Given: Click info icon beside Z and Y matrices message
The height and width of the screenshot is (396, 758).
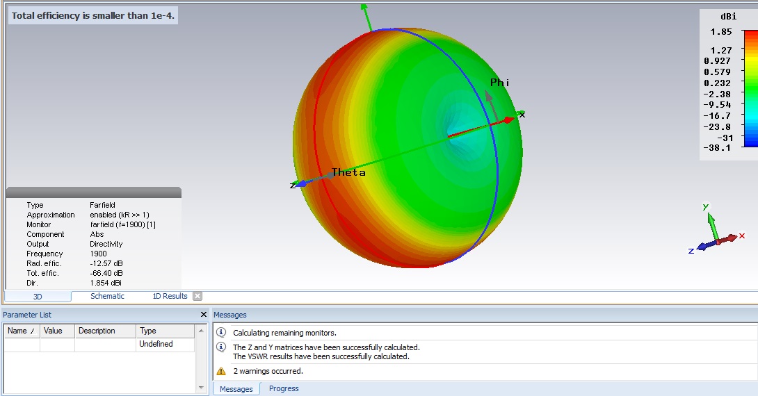Looking at the screenshot, I should tap(221, 347).
